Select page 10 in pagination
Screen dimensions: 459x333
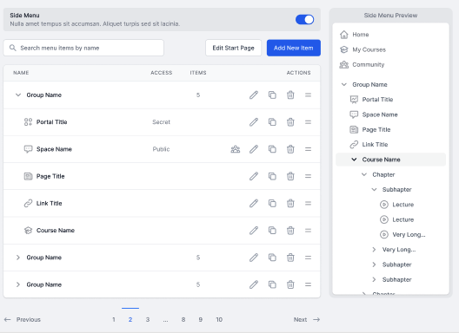click(219, 320)
